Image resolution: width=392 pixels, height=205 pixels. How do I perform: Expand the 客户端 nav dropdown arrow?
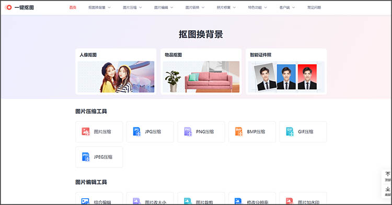(x=294, y=7)
